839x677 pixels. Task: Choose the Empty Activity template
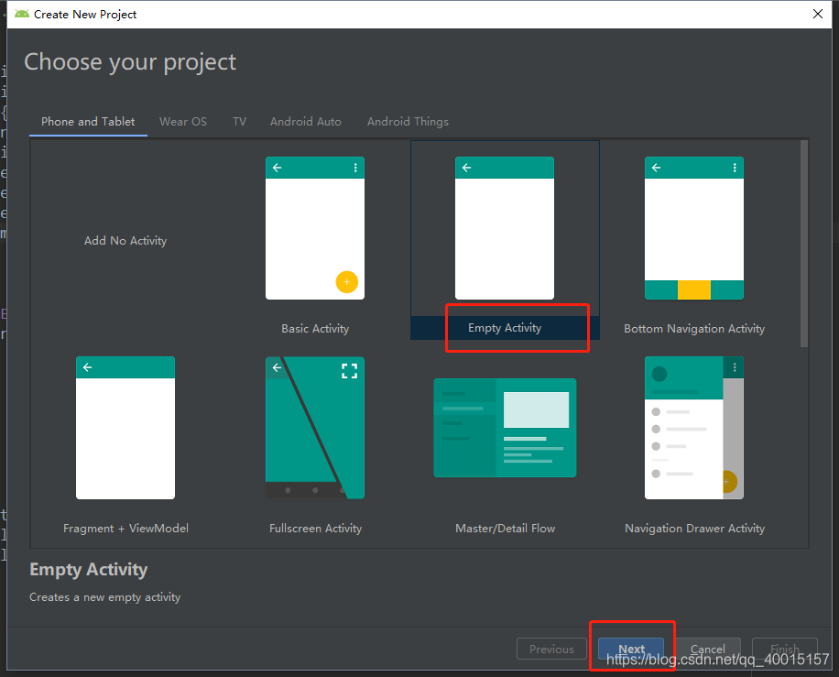point(504,327)
